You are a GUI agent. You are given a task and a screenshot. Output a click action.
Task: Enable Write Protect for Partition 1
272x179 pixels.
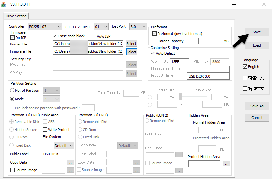pyautogui.click(x=45, y=129)
